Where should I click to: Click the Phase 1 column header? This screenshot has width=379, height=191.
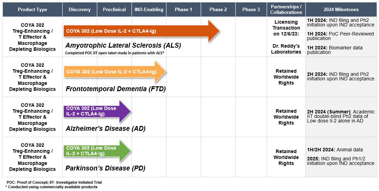pos(183,9)
